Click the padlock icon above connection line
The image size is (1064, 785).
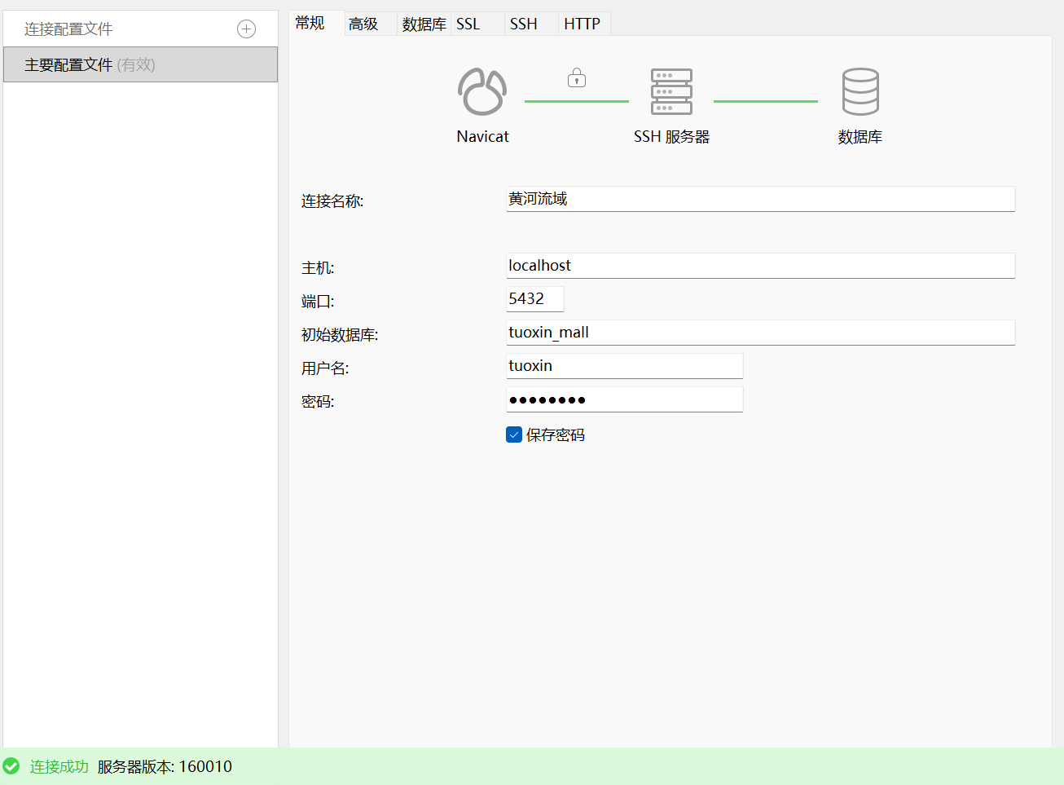[577, 77]
